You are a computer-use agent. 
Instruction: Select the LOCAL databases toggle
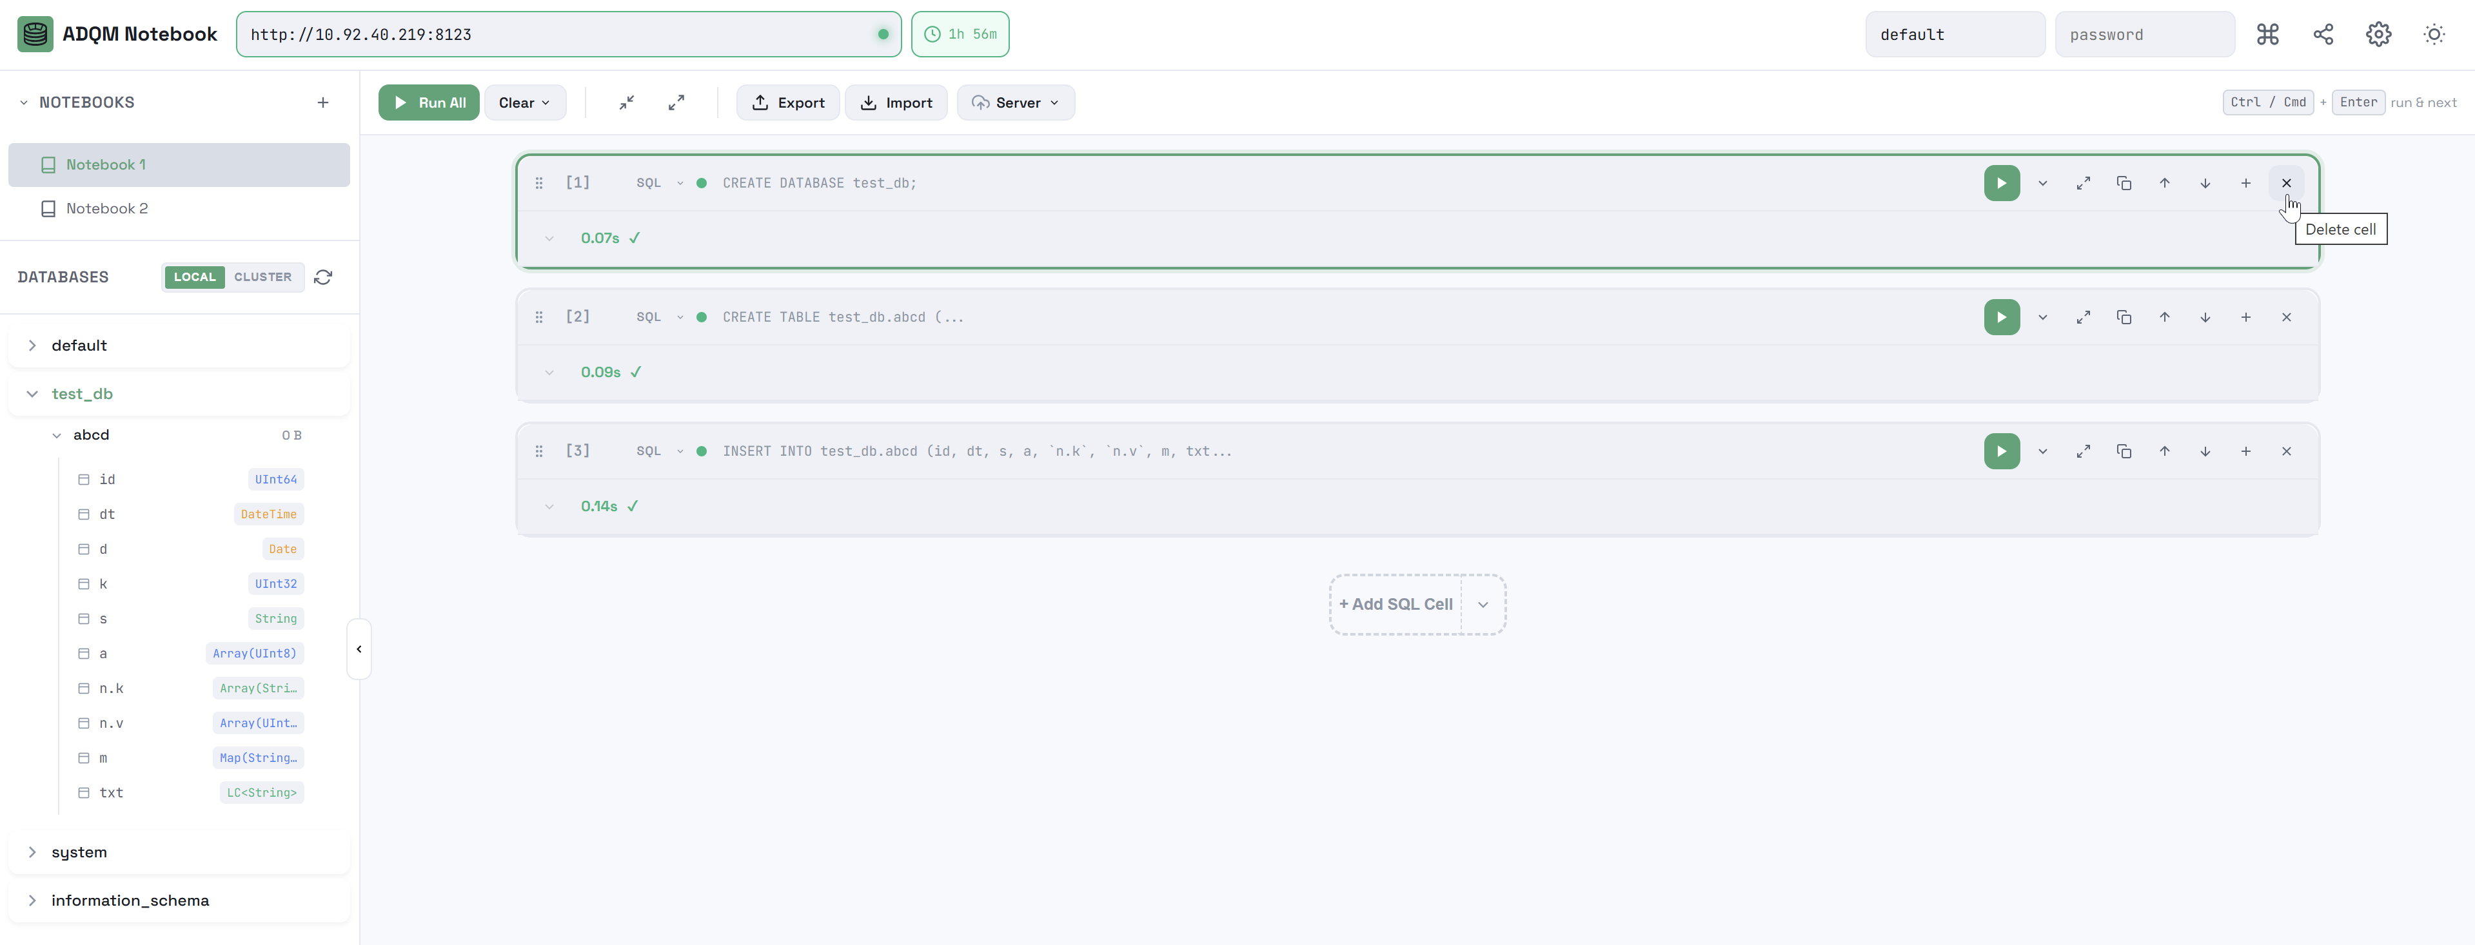point(195,277)
